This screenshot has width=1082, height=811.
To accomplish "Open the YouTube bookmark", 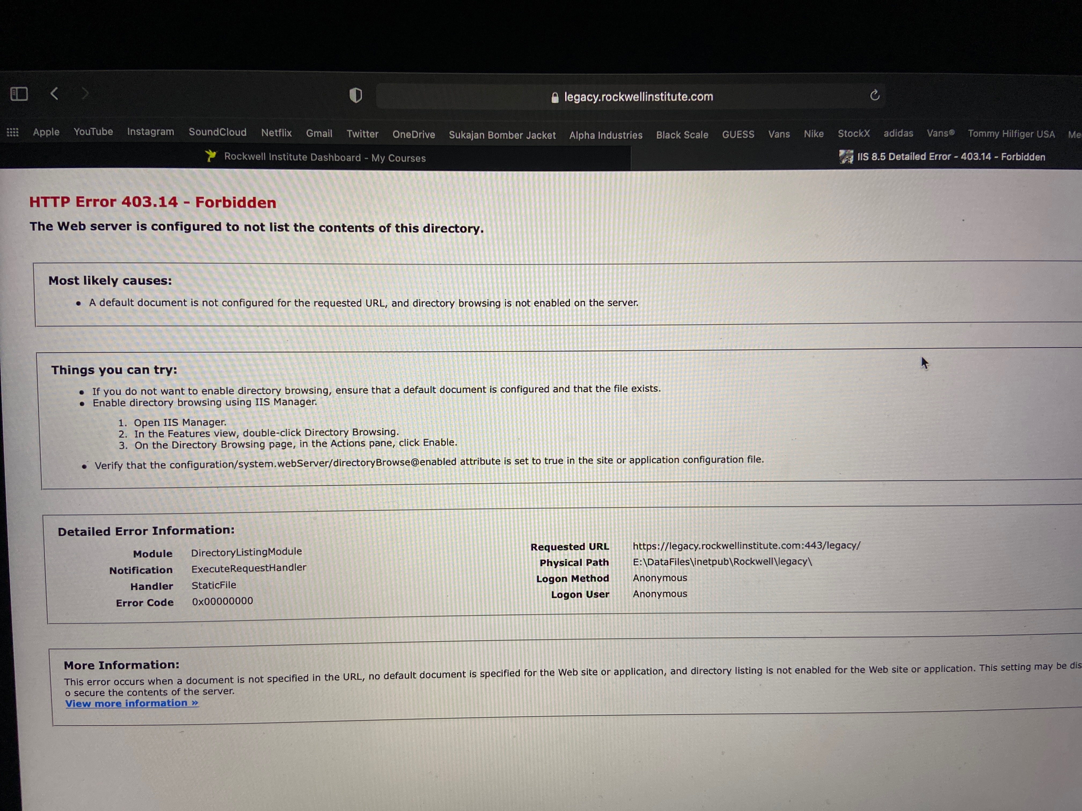I will (x=93, y=132).
